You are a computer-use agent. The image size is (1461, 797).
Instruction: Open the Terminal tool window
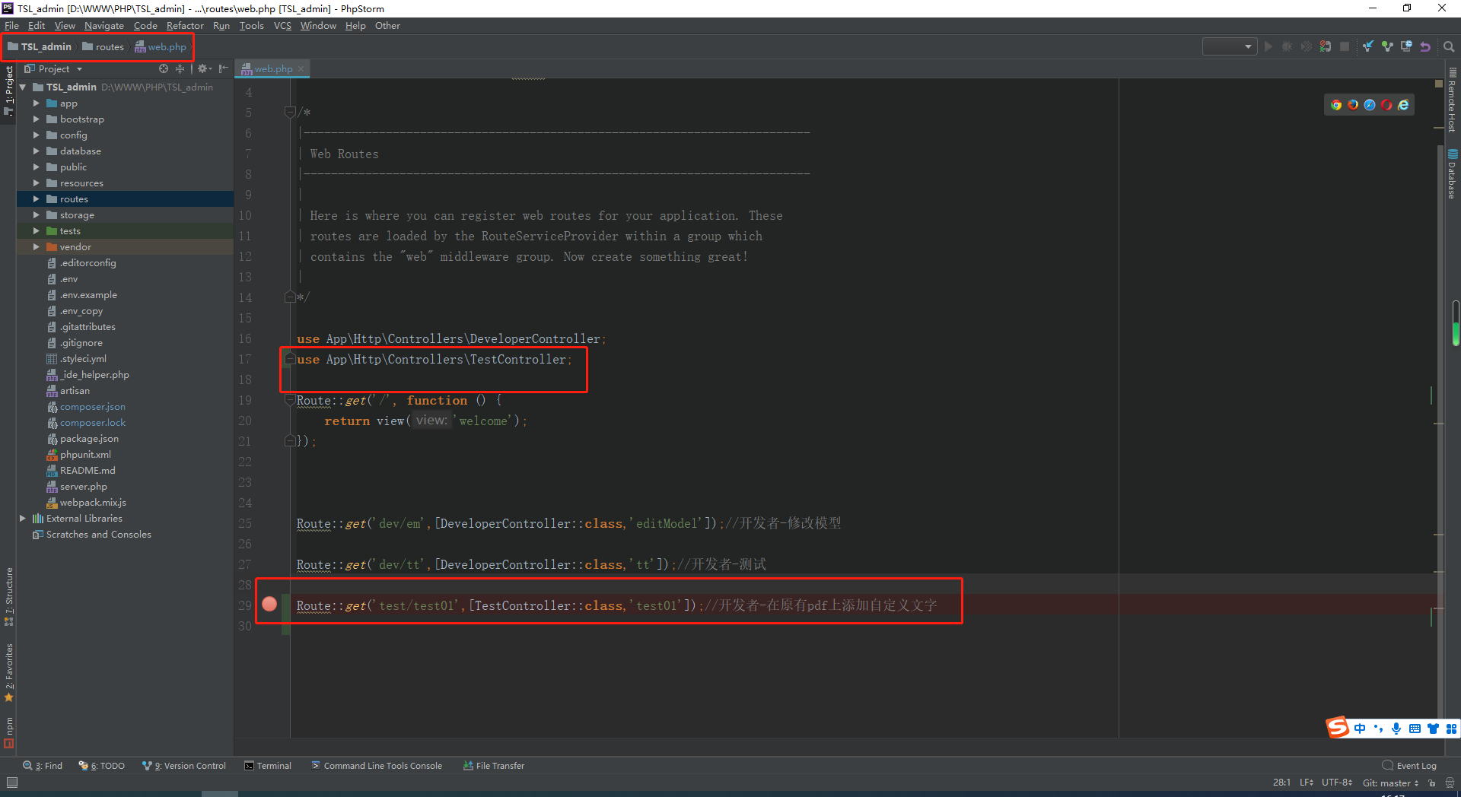(x=272, y=766)
